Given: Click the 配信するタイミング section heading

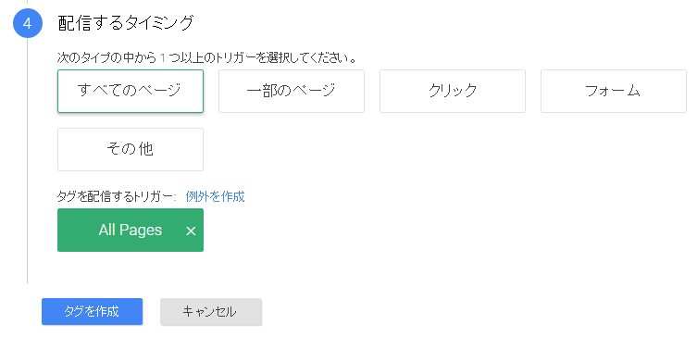Looking at the screenshot, I should 126,22.
